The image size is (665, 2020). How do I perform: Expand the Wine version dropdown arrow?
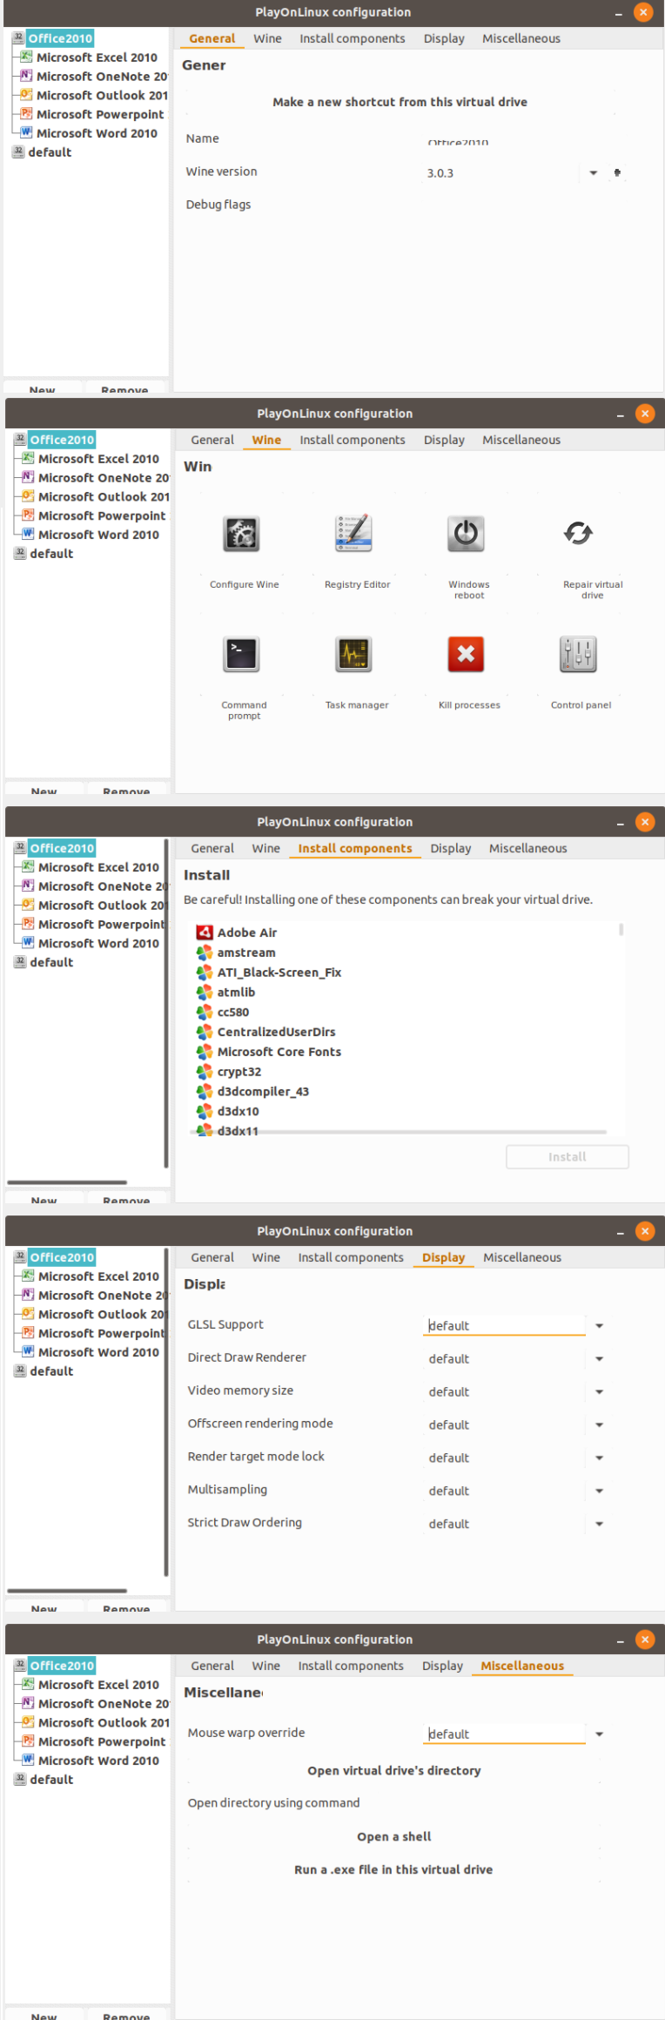[593, 173]
